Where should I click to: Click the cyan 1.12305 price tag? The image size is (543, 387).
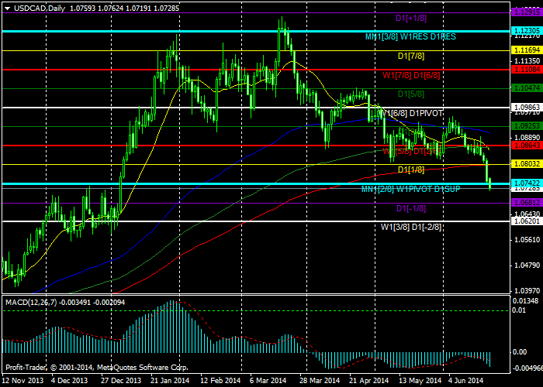point(527,31)
